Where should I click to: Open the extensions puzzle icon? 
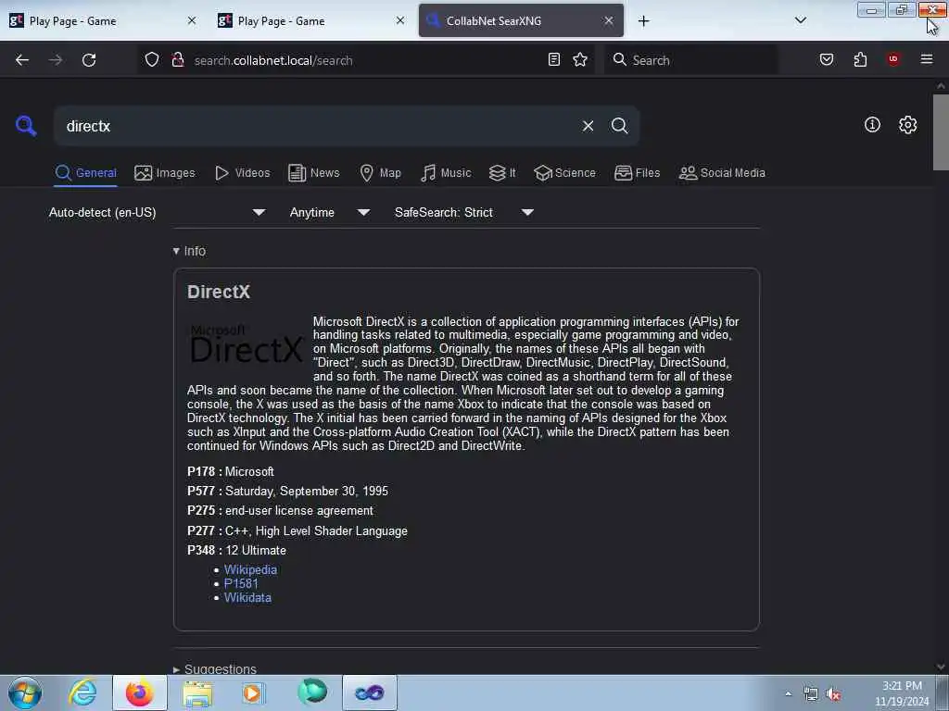pyautogui.click(x=860, y=59)
